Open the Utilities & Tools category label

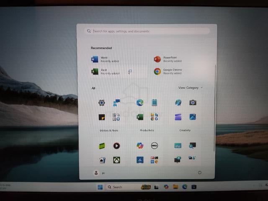click(x=109, y=130)
